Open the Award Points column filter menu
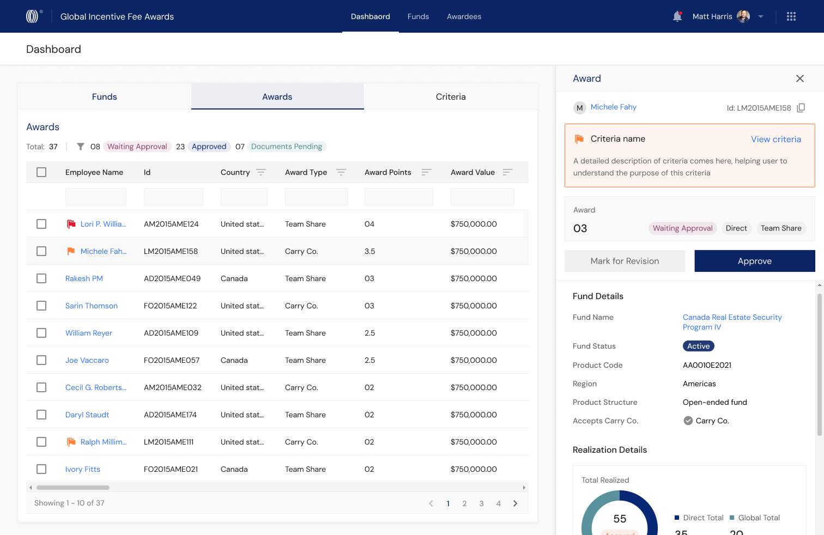Viewport: 824px width, 535px height. [x=427, y=172]
